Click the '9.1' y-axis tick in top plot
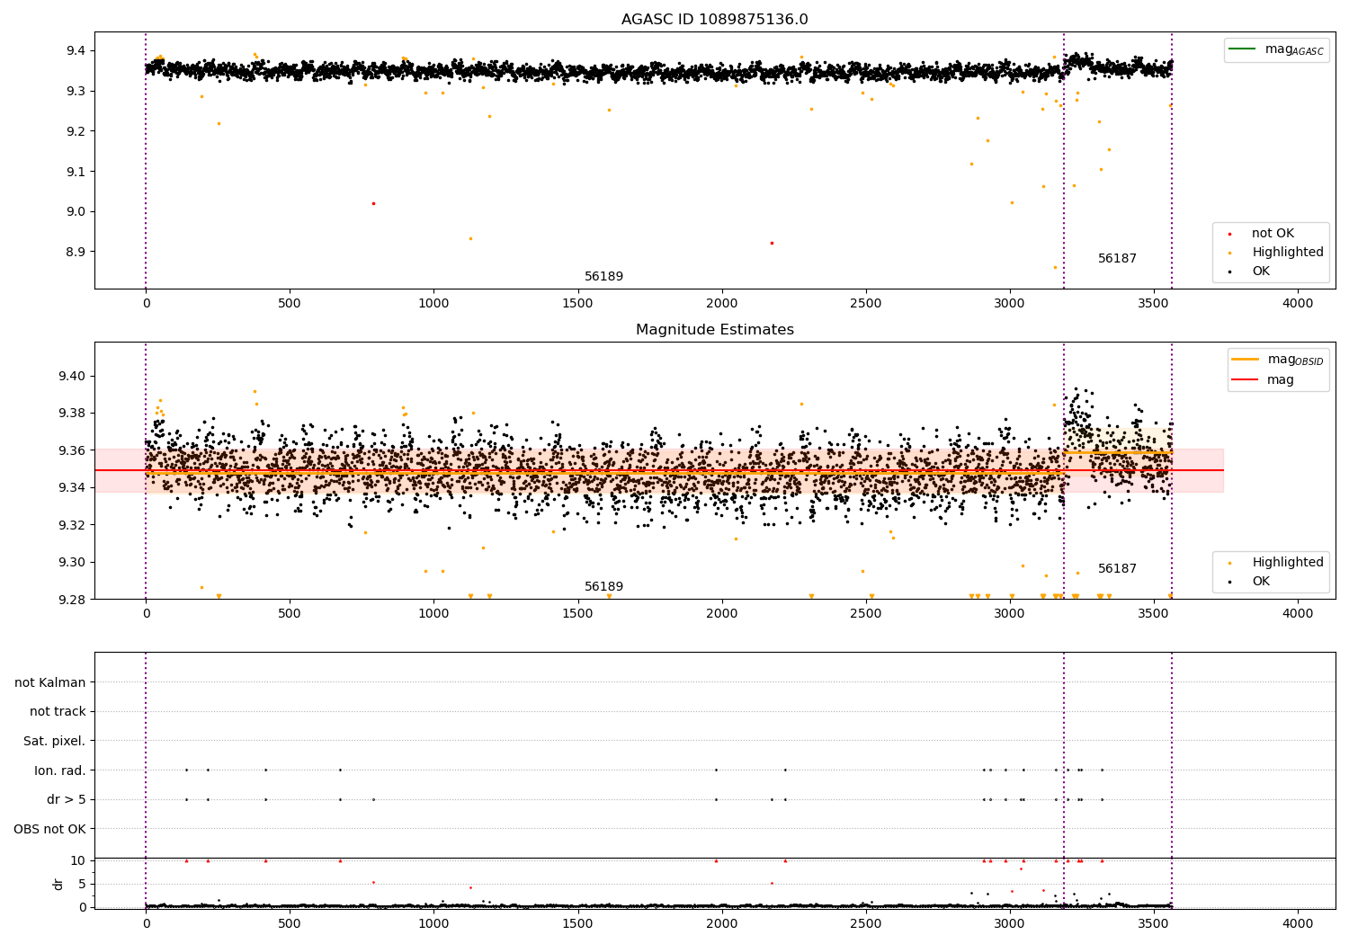 pyautogui.click(x=77, y=172)
